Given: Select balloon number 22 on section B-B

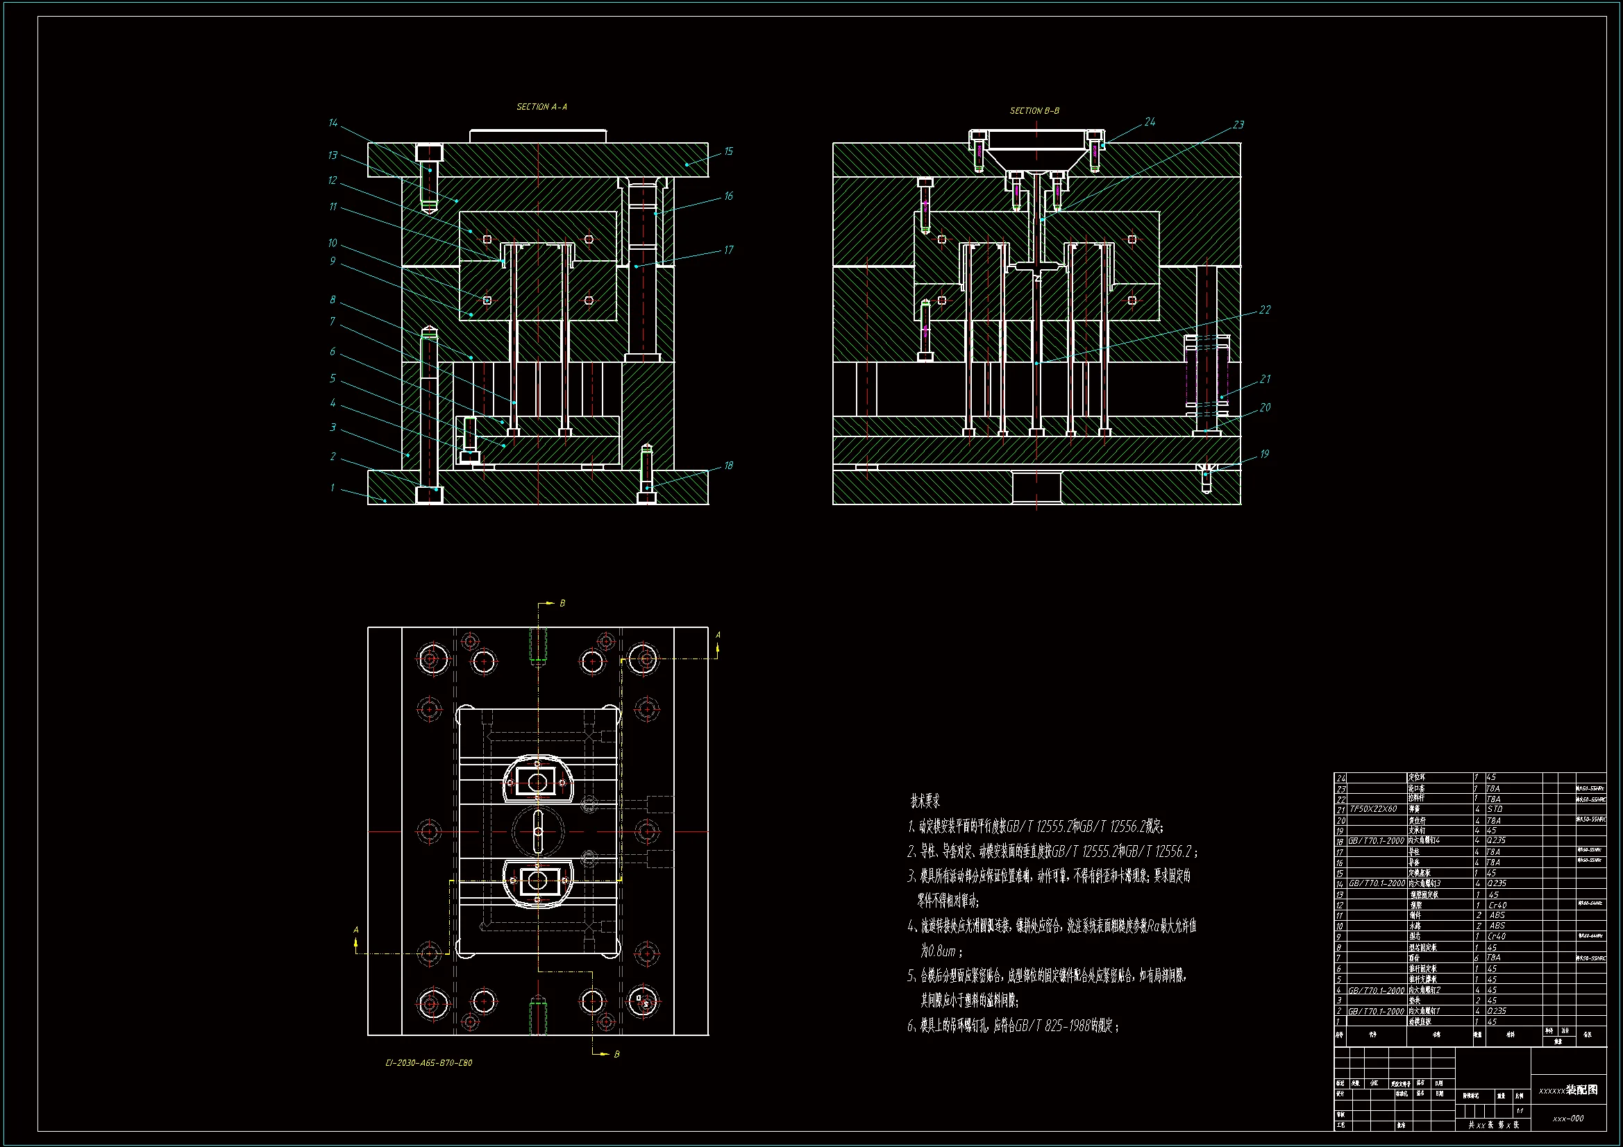Looking at the screenshot, I should pyautogui.click(x=1265, y=310).
